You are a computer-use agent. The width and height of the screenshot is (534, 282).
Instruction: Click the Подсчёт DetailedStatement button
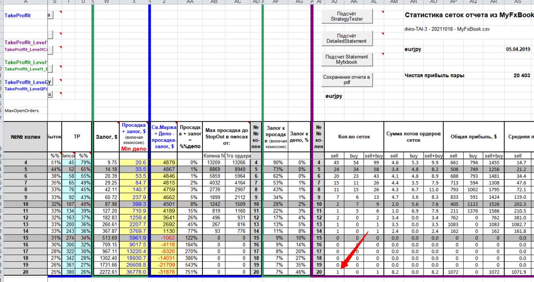(347, 38)
